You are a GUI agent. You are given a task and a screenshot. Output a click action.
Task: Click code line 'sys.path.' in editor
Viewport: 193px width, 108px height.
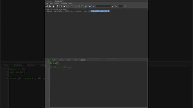54,64
